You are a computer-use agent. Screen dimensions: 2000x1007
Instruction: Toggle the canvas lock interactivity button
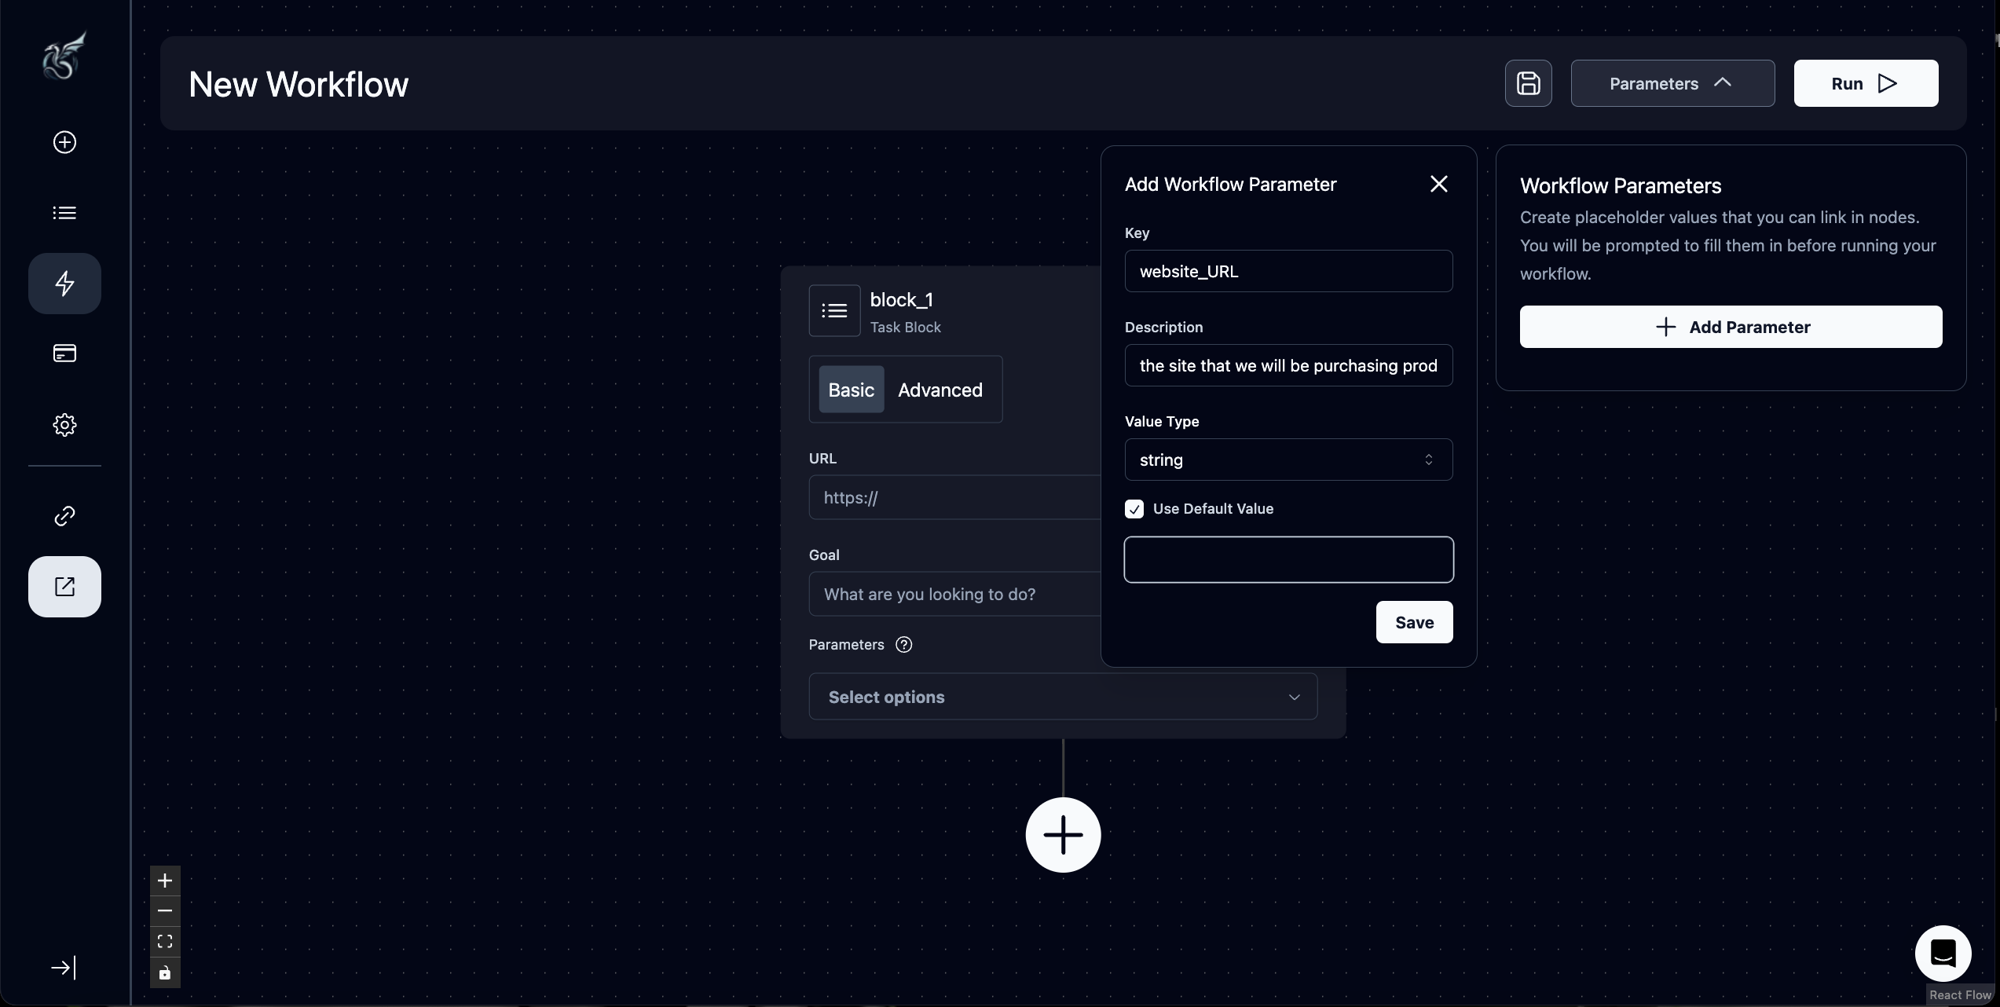pyautogui.click(x=165, y=973)
